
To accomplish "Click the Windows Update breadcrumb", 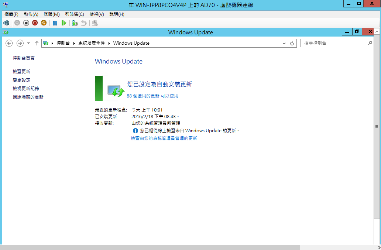I will [131, 43].
